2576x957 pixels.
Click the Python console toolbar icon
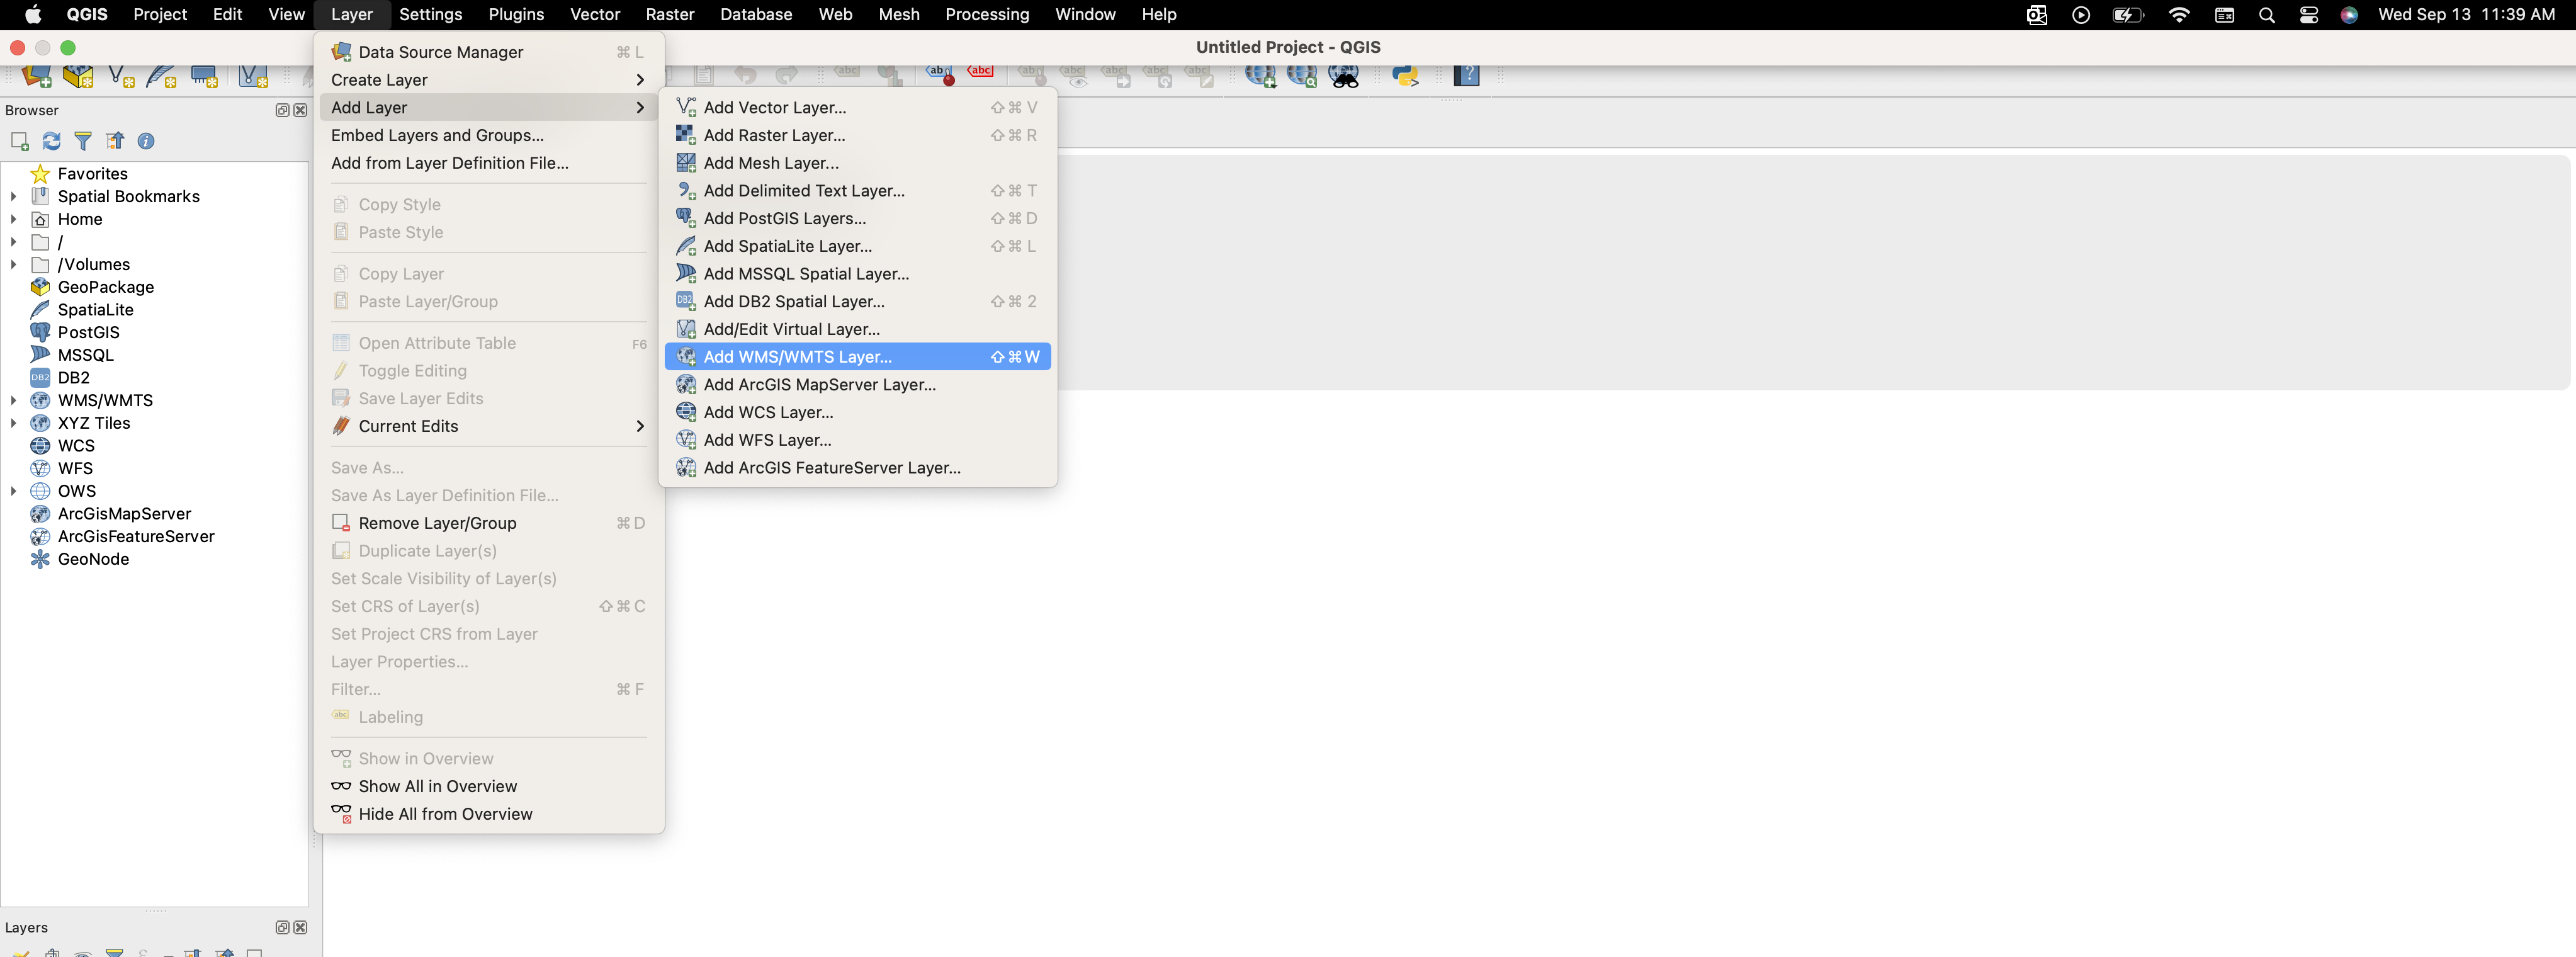pyautogui.click(x=1405, y=76)
